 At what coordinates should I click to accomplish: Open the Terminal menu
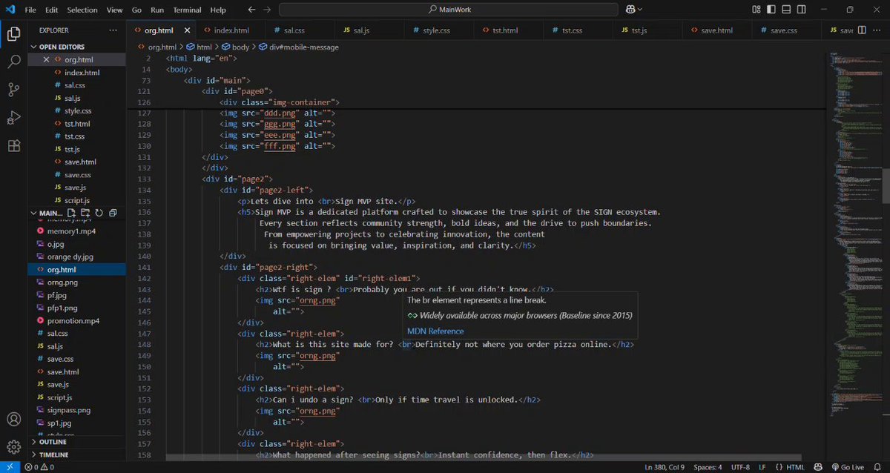[x=187, y=10]
